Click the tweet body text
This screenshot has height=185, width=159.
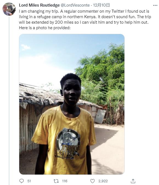click(85, 20)
